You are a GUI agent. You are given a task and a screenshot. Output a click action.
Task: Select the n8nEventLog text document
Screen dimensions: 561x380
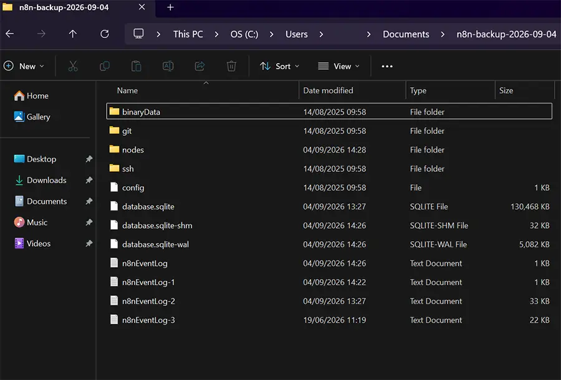point(329,264)
